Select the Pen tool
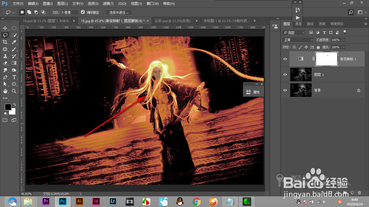Screen dimensions: 369x207 tap(5, 77)
